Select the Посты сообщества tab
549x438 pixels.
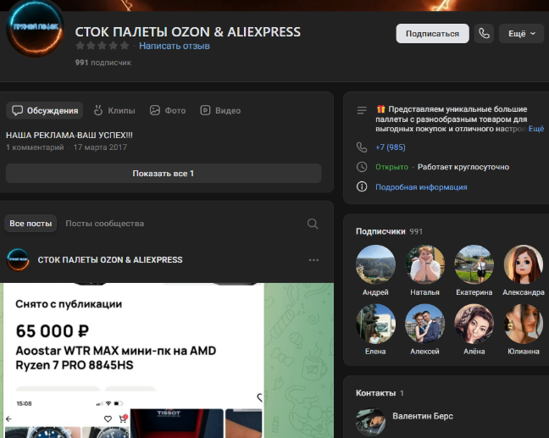(105, 224)
